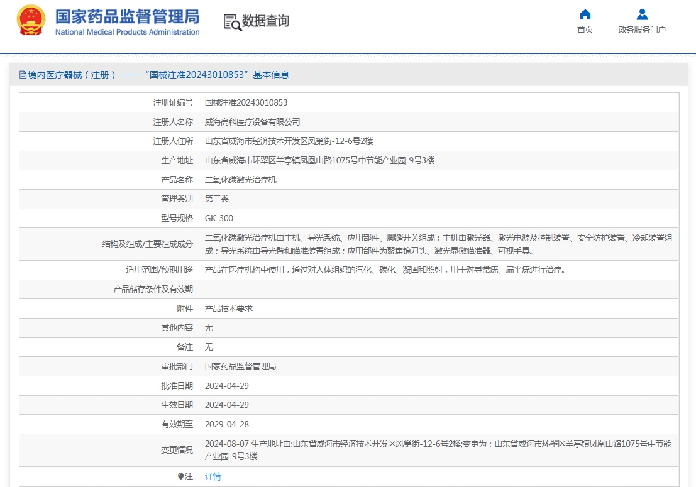Click the 审批部门 value 国家药品监督管理局
This screenshot has width=696, height=487.
click(x=240, y=366)
